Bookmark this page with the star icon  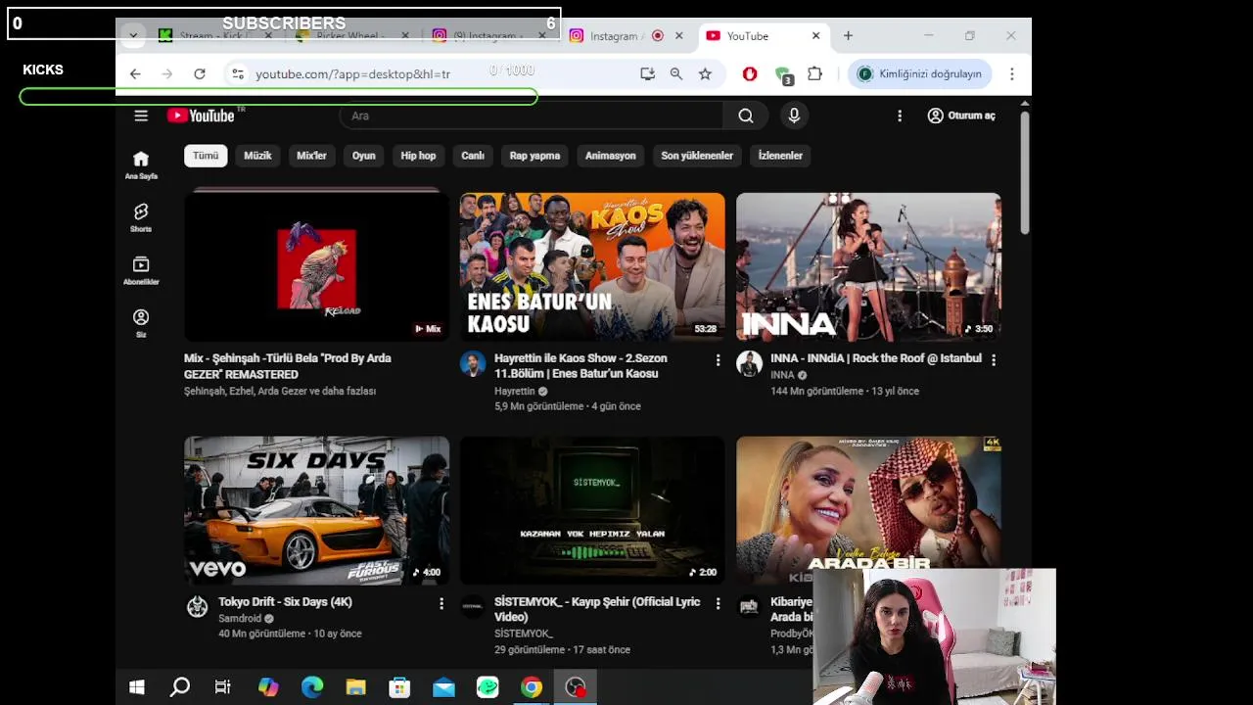[705, 73]
